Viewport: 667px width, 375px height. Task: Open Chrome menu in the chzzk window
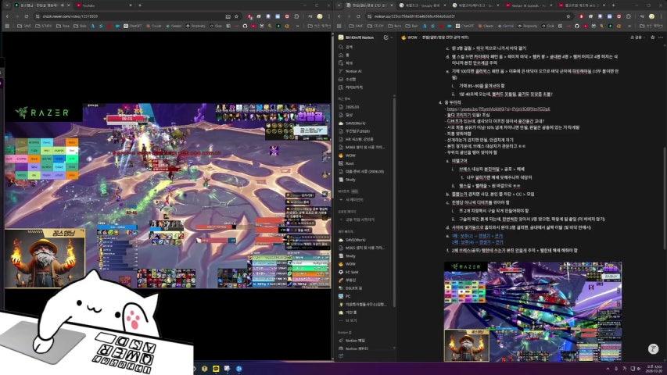[x=328, y=16]
